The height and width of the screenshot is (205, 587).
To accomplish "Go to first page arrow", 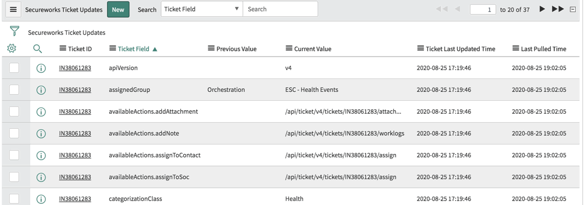I will pyautogui.click(x=442, y=9).
